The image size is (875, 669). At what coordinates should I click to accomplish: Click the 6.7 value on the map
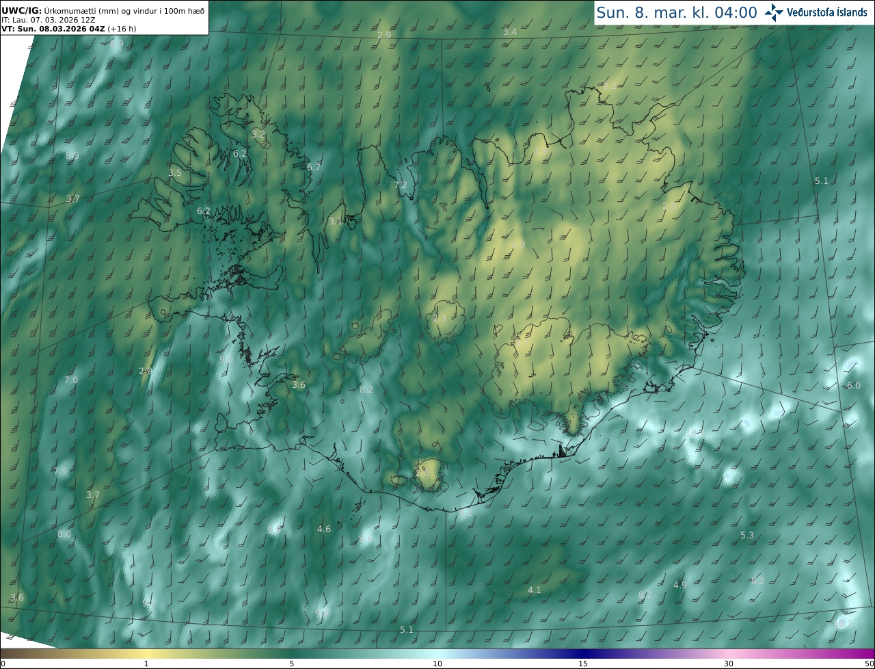(x=314, y=167)
